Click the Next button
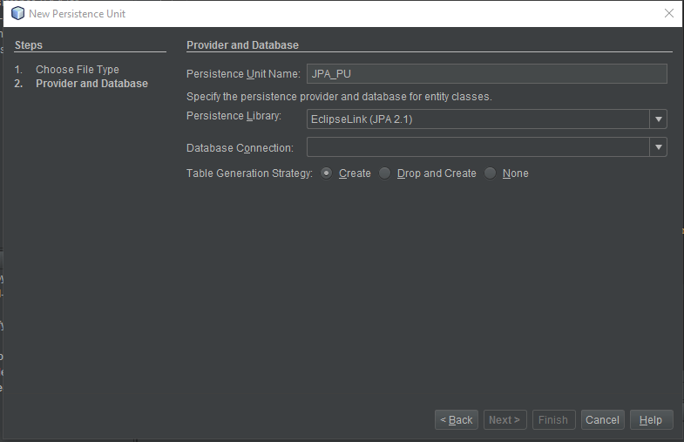Image resolution: width=684 pixels, height=442 pixels. click(x=505, y=419)
